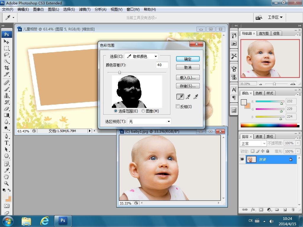Select the Move tool
This screenshot has height=227, width=303.
click(x=7, y=42)
